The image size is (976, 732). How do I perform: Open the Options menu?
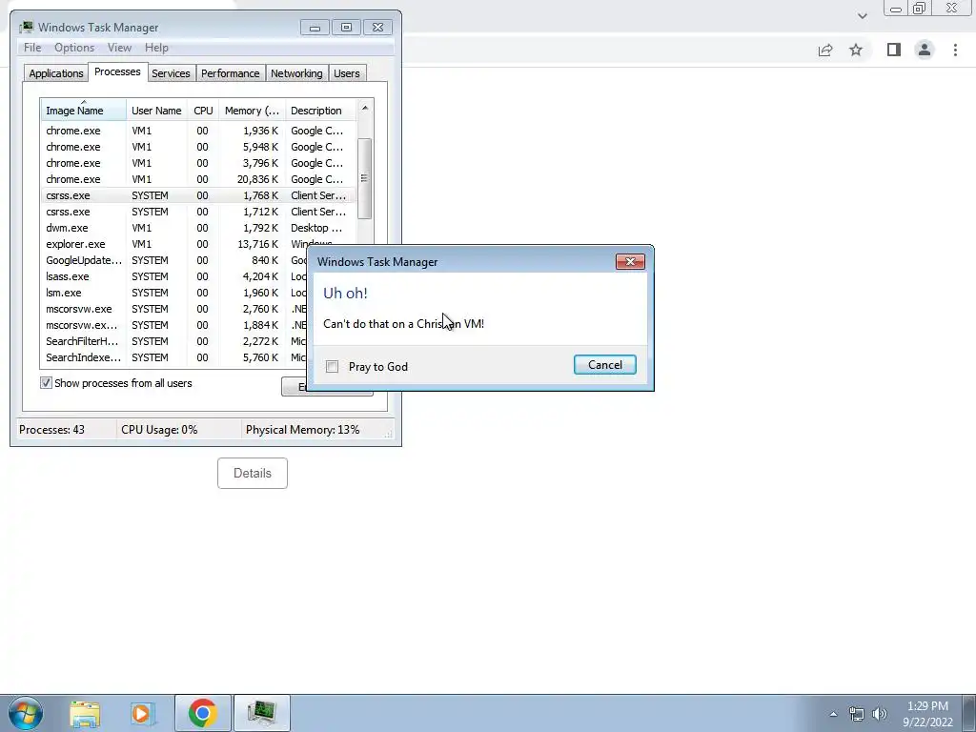(74, 48)
